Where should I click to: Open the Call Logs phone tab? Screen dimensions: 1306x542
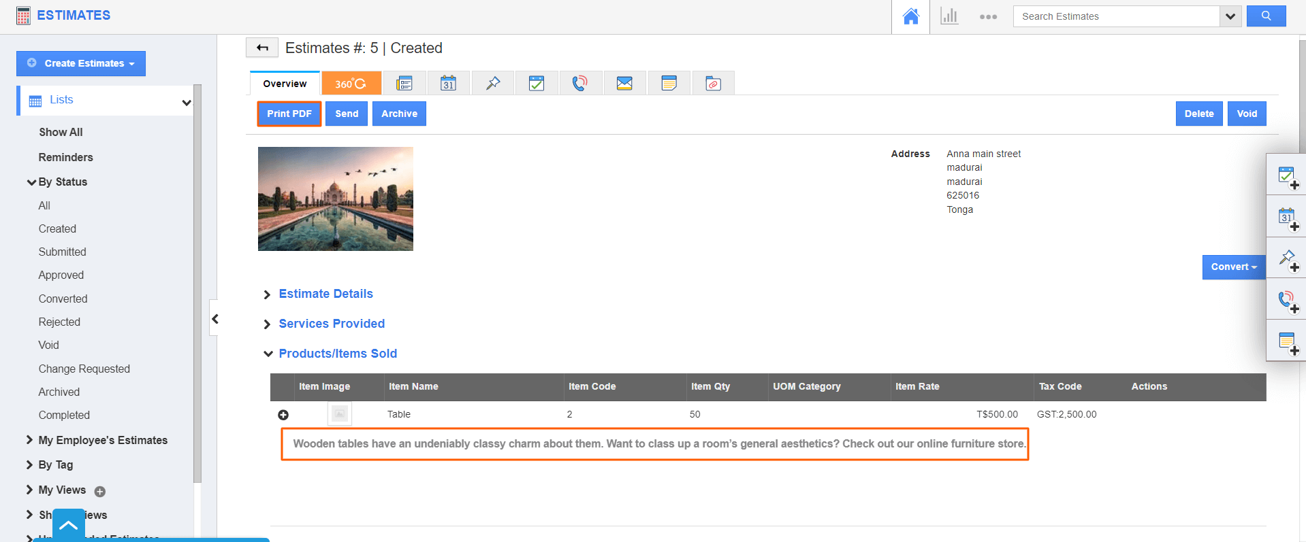580,83
